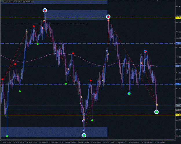Click the 25 Mar 23:15 time label
Image resolution: width=181 pixels, height=144 pixels.
click(x=19, y=143)
